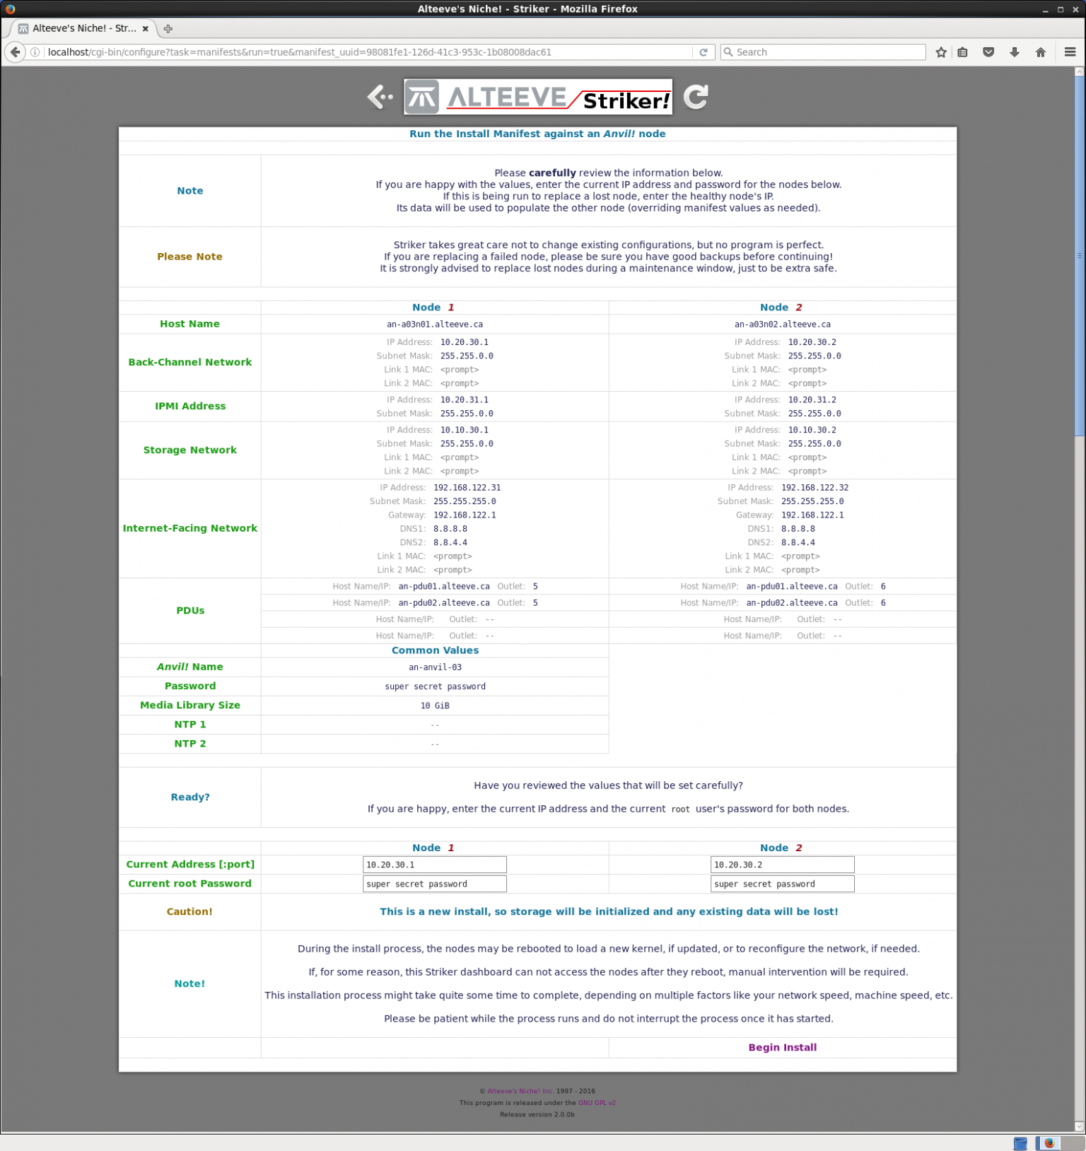Click the Begin Install button

(x=782, y=1047)
